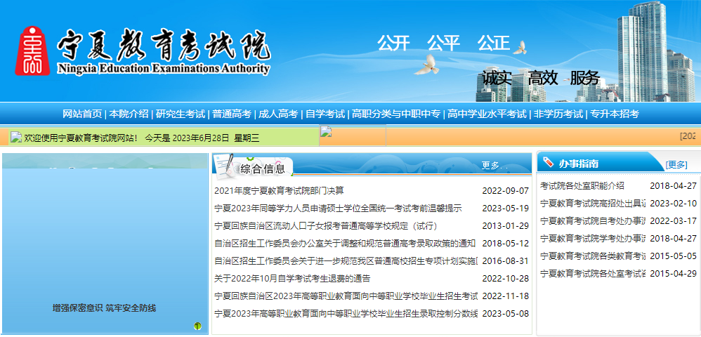The image size is (701, 337).
Task: Navigate to 专升本招考 section
Action: (614, 114)
